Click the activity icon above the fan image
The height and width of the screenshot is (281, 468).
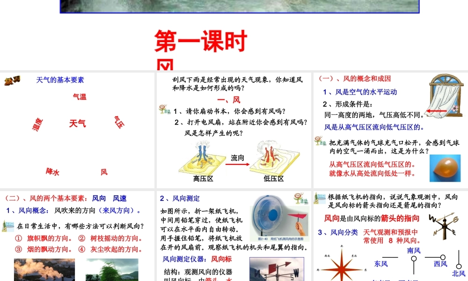pyautogui.click(x=300, y=198)
